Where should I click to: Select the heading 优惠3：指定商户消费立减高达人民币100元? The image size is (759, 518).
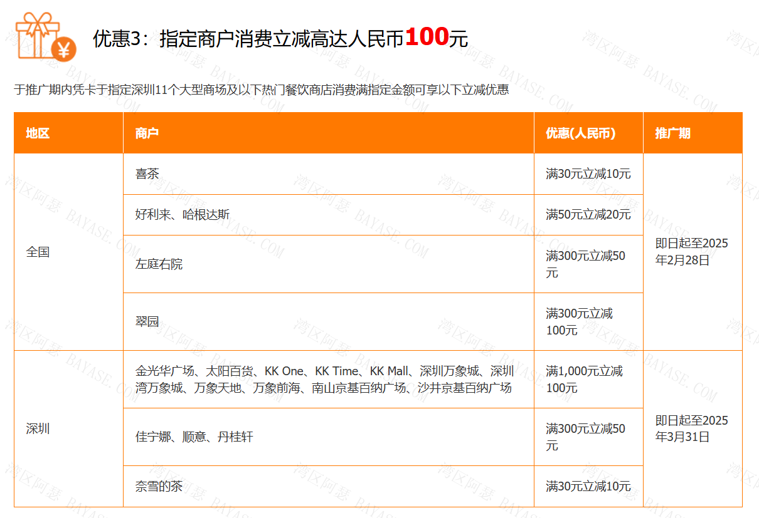tap(280, 38)
